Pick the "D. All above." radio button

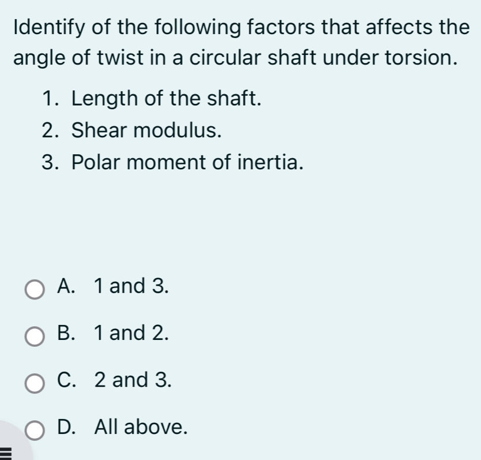(x=35, y=431)
